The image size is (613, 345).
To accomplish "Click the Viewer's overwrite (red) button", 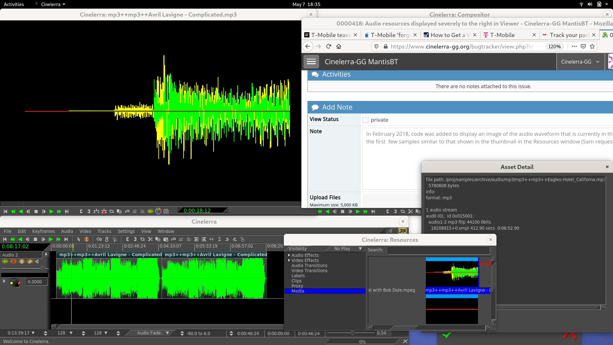I will 104,211.
